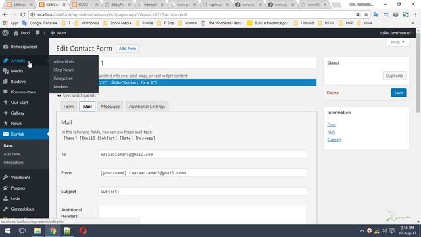Viewport: 421px width, 237px height.
Task: Click the Artikels pin icon
Action: tap(5, 61)
